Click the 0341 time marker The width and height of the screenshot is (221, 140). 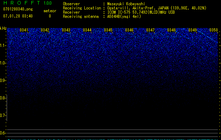(x=24, y=30)
